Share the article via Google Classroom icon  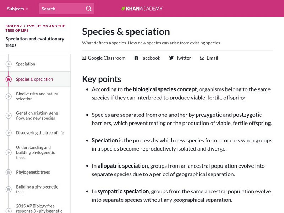(84, 58)
